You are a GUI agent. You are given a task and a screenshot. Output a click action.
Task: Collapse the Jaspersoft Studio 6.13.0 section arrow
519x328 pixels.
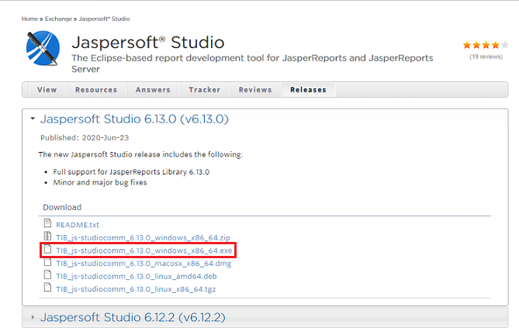tap(33, 119)
